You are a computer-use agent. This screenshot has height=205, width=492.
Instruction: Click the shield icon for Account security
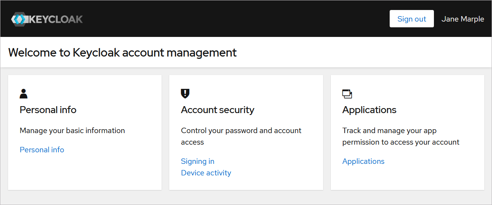click(x=185, y=93)
